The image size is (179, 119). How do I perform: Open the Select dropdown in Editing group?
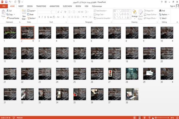click(x=163, y=18)
